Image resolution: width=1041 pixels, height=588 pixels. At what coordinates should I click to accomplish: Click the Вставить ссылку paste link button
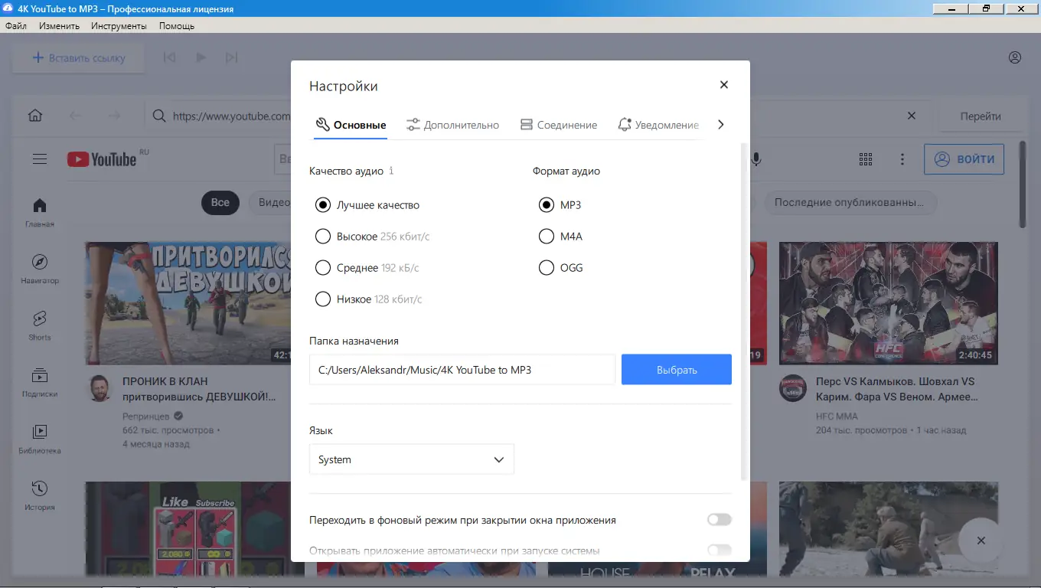pyautogui.click(x=77, y=57)
